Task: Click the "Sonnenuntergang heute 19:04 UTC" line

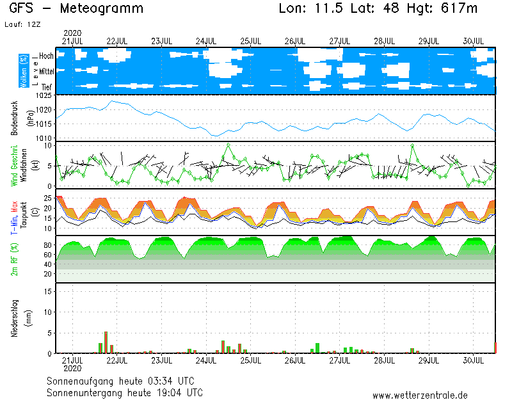Action: (x=125, y=392)
